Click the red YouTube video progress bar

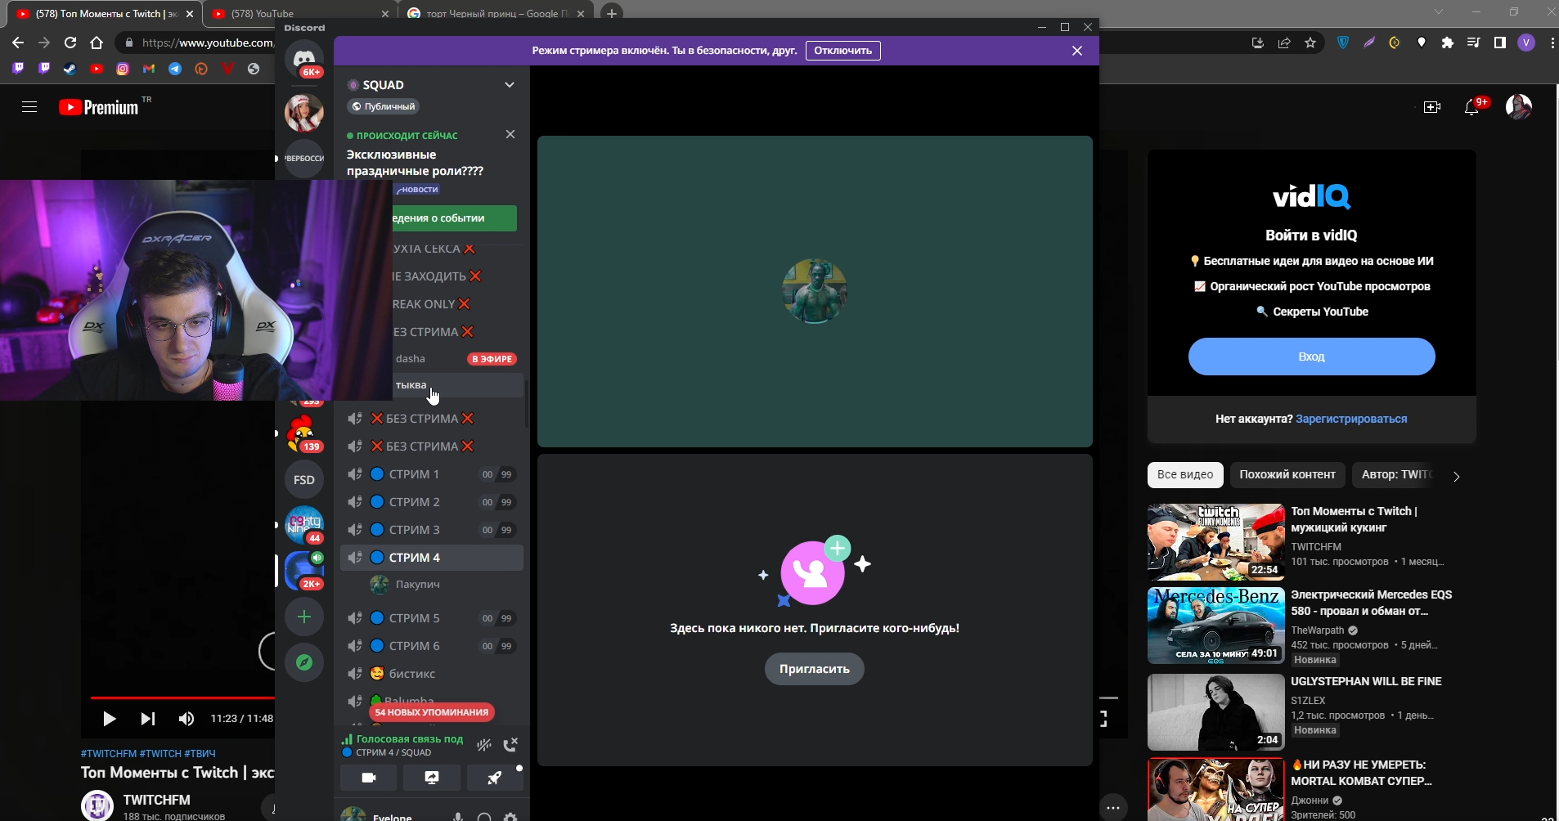pyautogui.click(x=180, y=698)
